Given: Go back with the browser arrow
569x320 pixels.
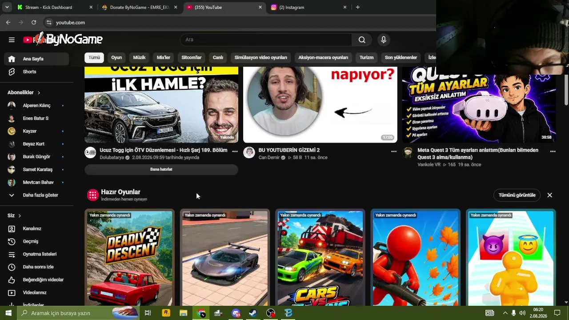Looking at the screenshot, I should [x=8, y=22].
